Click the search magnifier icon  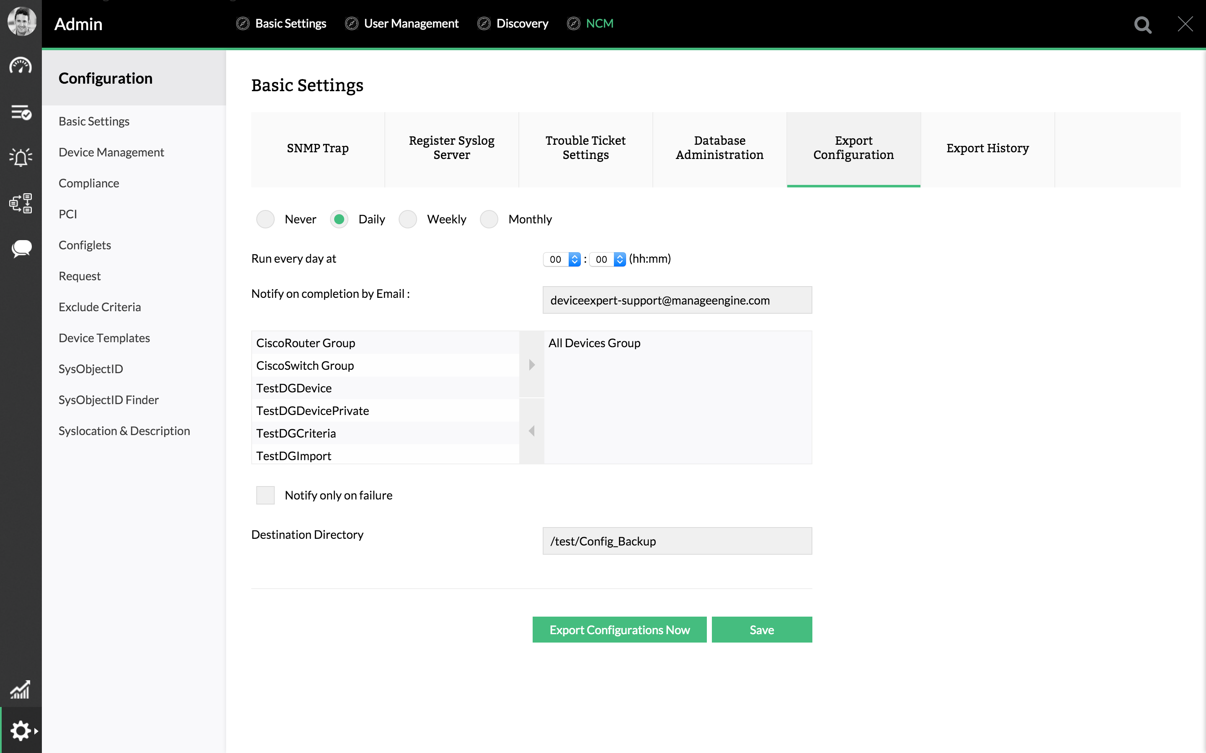(1142, 24)
